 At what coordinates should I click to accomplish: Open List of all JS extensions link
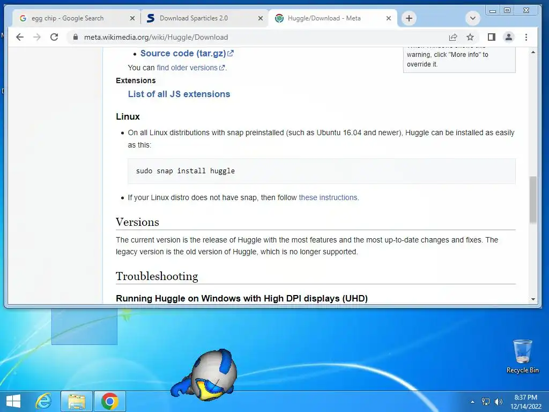(179, 94)
